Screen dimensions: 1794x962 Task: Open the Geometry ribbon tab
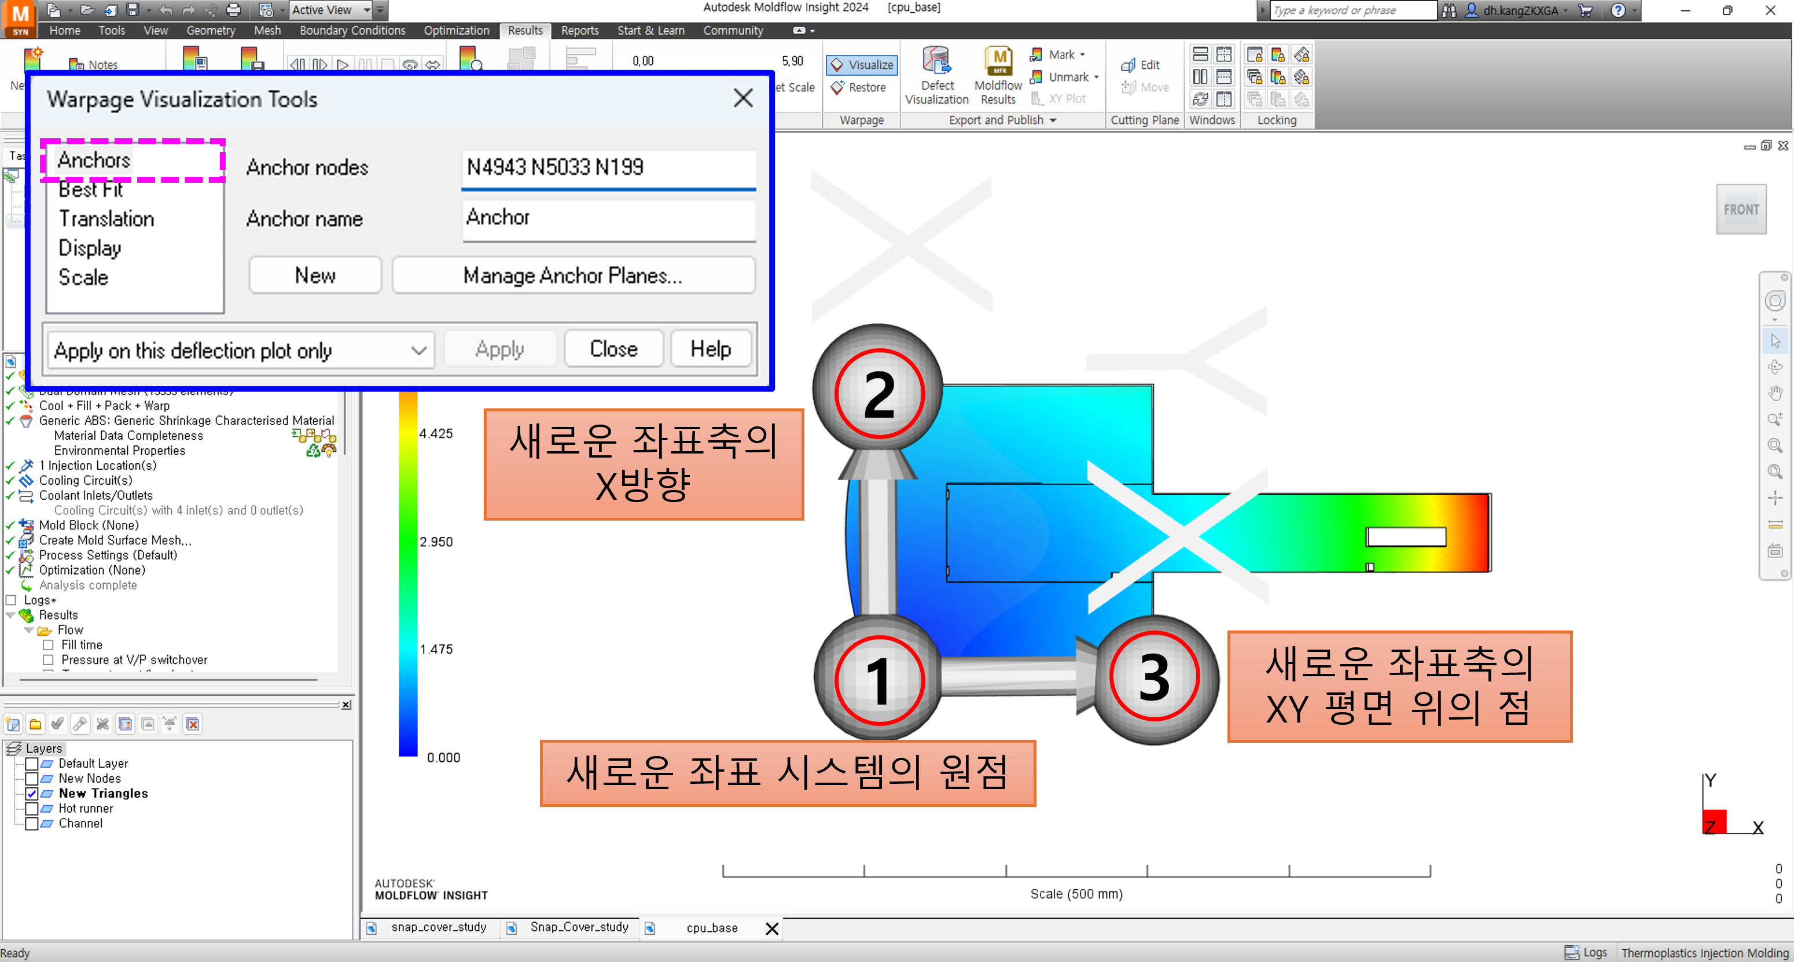(x=210, y=31)
